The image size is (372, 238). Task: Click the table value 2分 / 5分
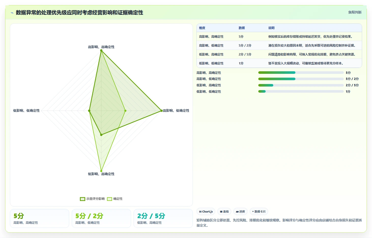[x=245, y=54]
